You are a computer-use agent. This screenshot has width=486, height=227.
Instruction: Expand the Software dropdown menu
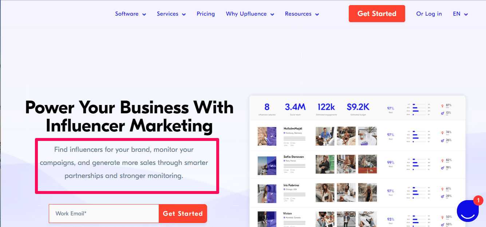(x=130, y=14)
